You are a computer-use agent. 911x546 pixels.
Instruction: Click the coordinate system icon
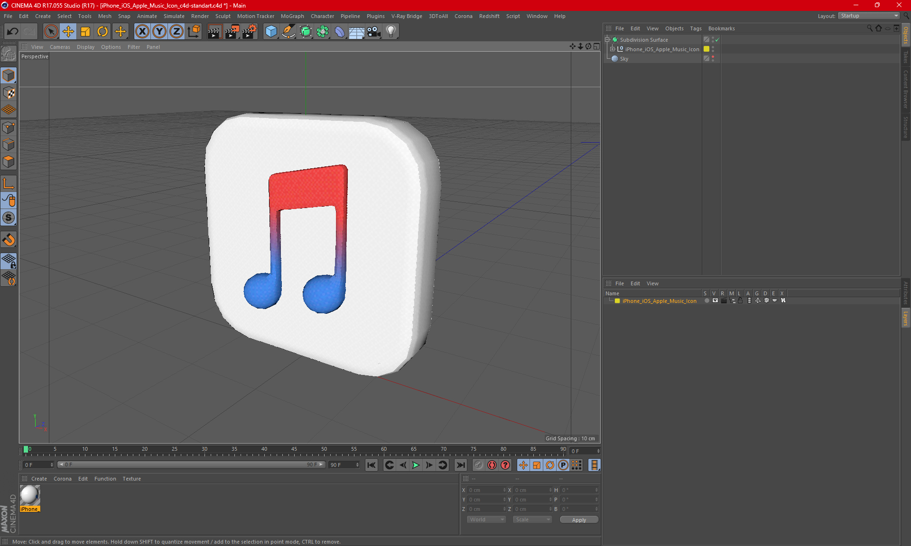pyautogui.click(x=194, y=32)
